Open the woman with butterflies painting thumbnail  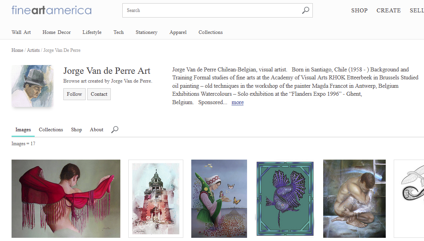click(219, 199)
